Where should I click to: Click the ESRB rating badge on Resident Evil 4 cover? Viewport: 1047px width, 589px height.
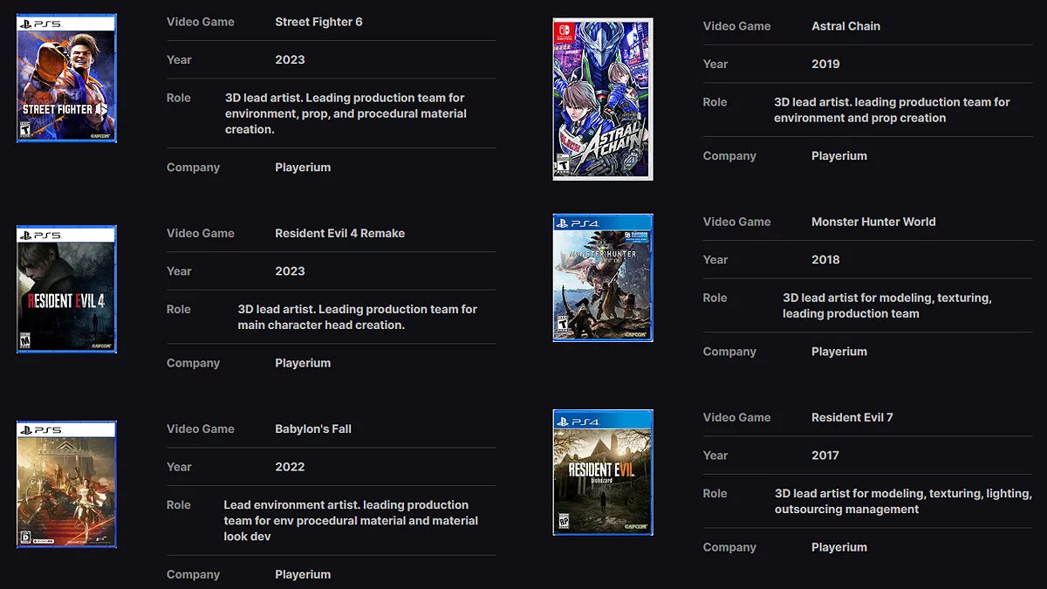24,340
